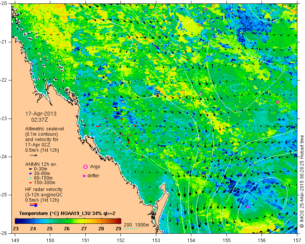
Task: Click the date label '17-Apr-2013'
Action: point(41,114)
